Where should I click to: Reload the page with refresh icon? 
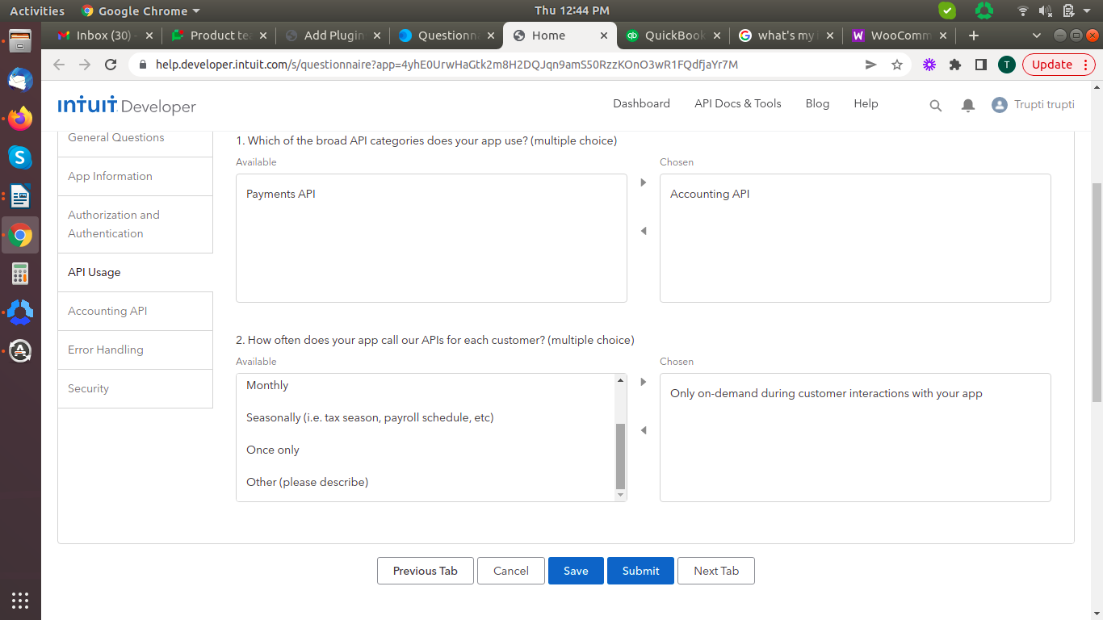pos(111,65)
